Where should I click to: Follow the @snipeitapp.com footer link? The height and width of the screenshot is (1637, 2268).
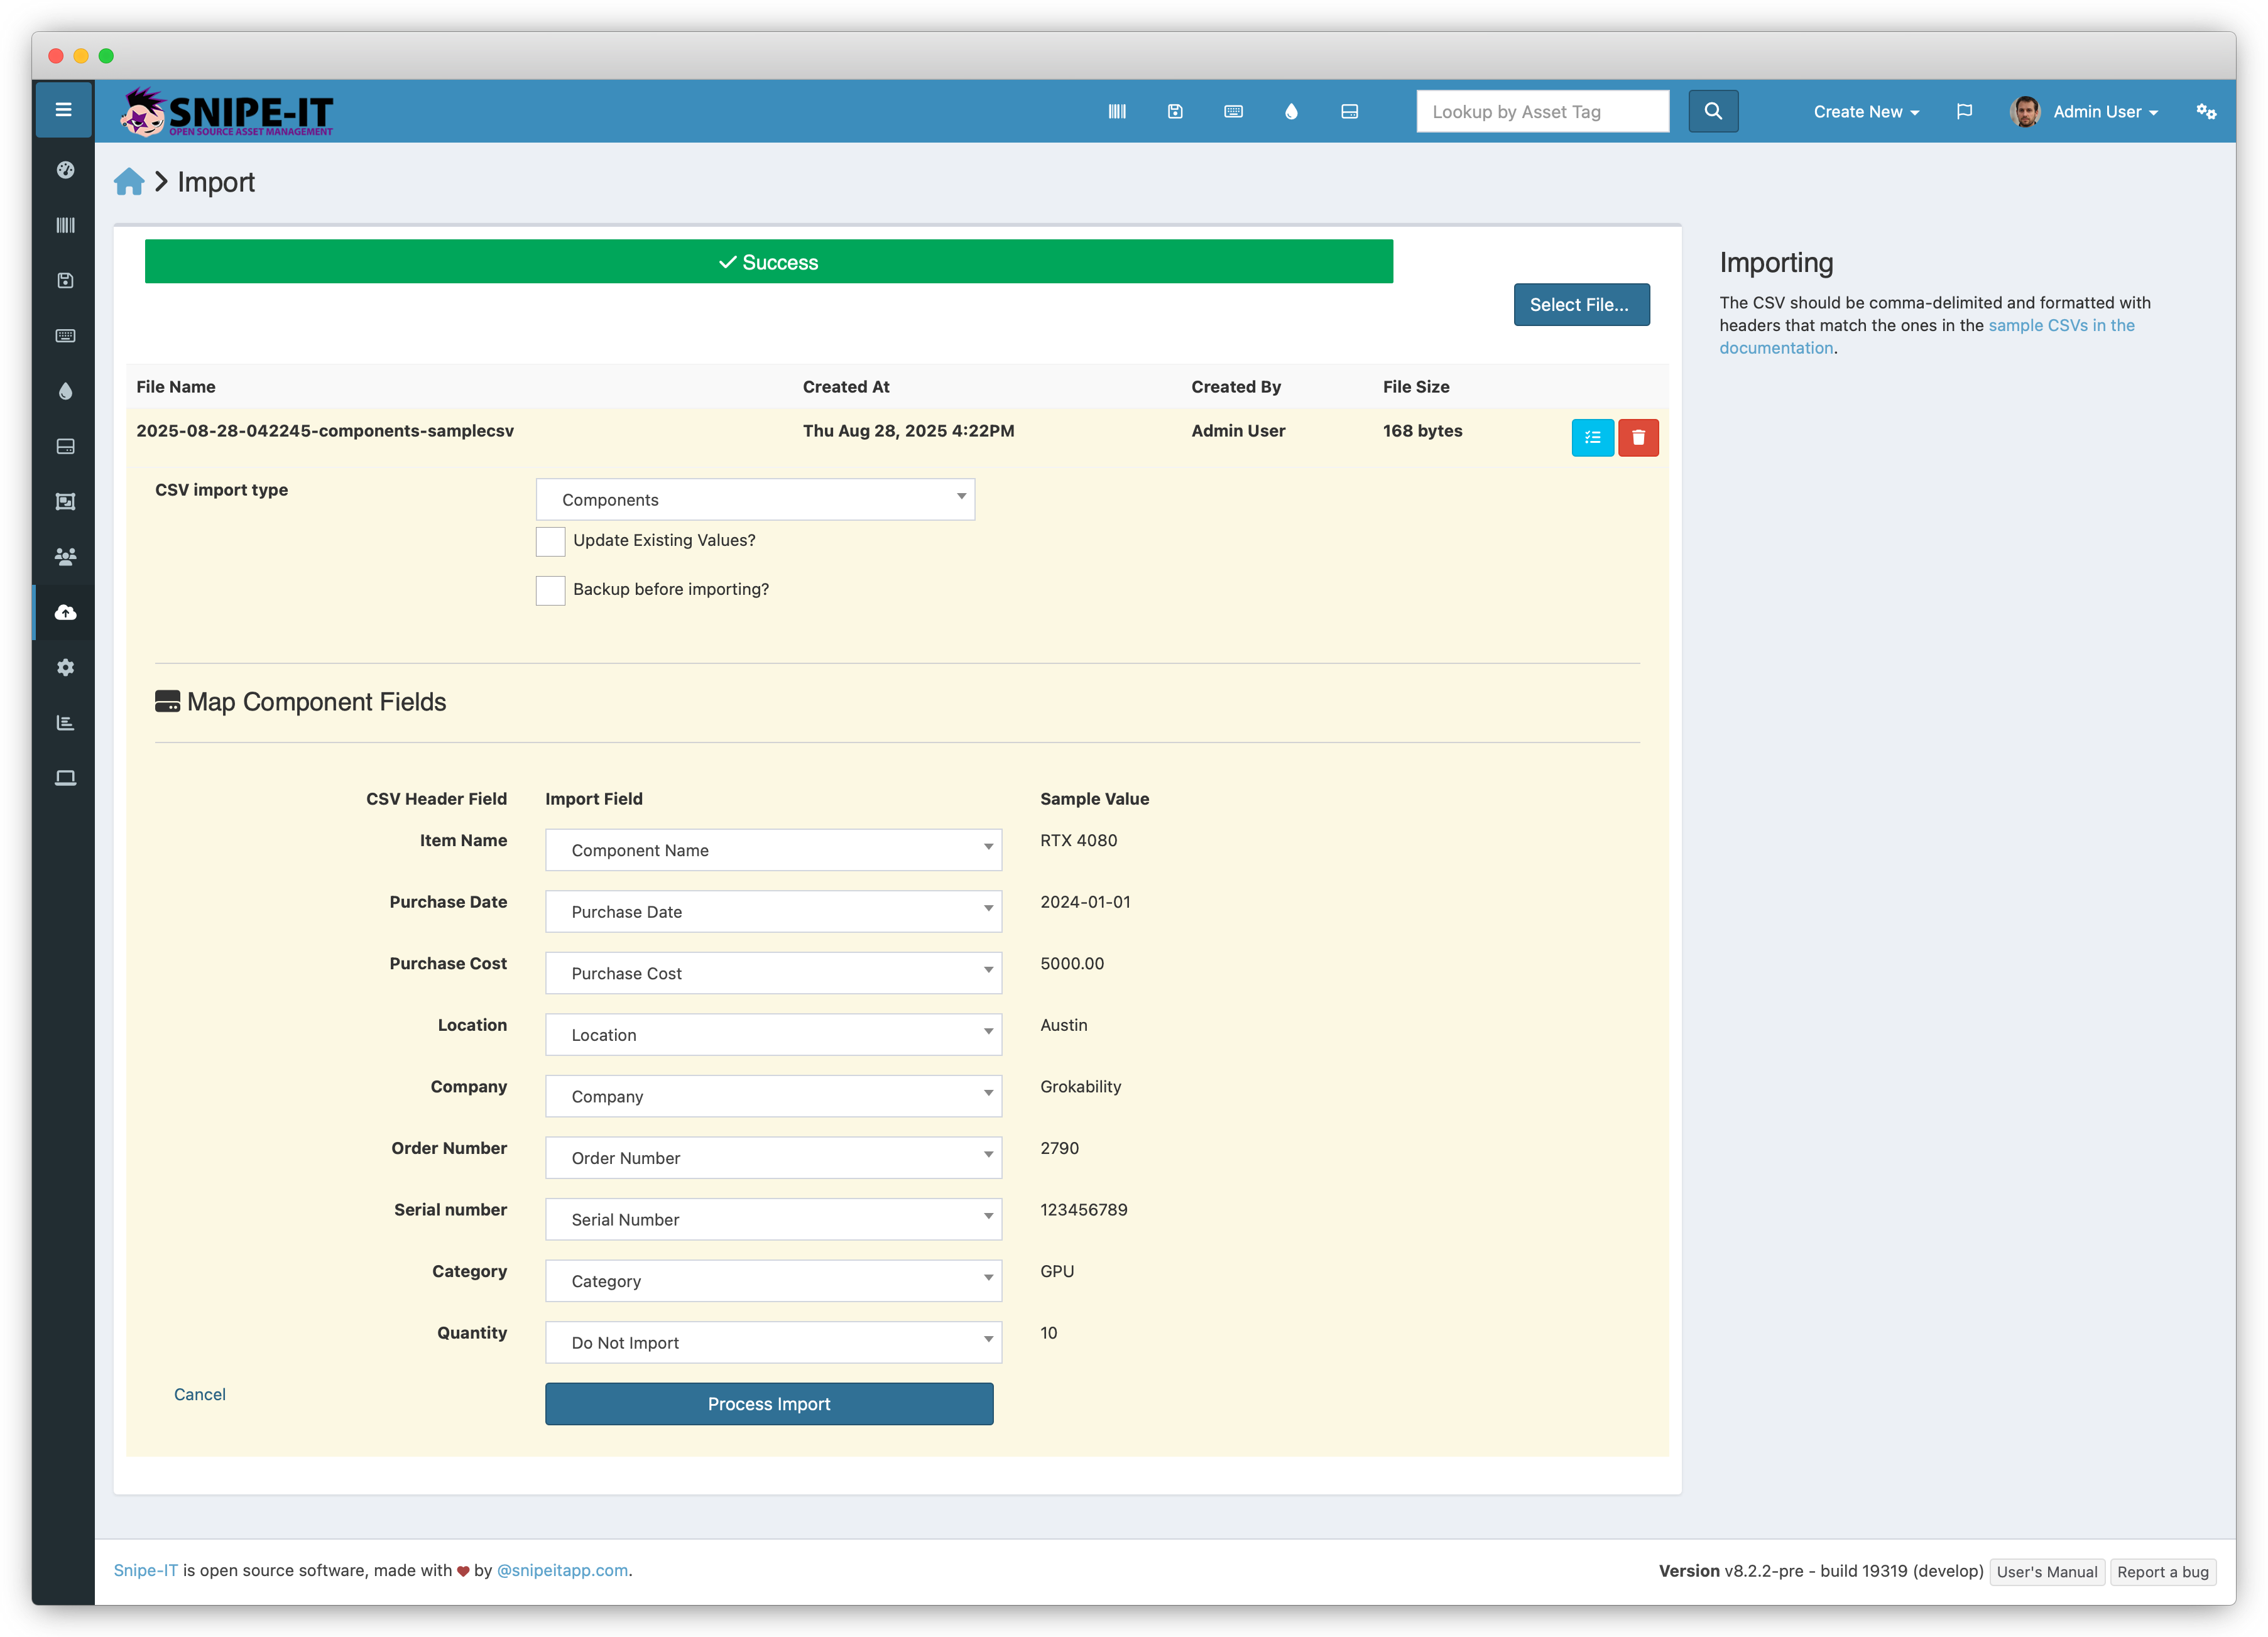tap(562, 1570)
